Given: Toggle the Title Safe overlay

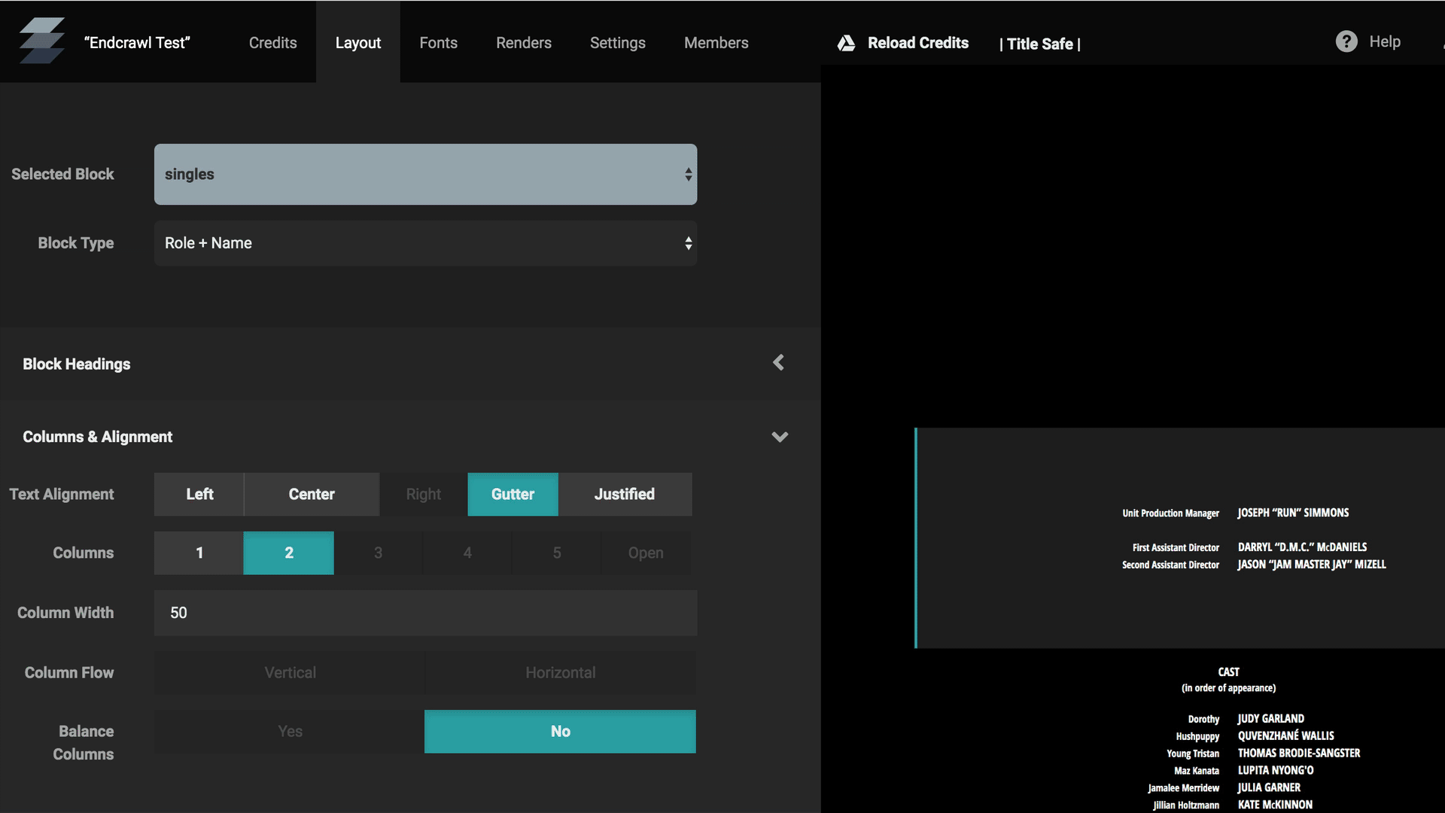Looking at the screenshot, I should (1040, 44).
